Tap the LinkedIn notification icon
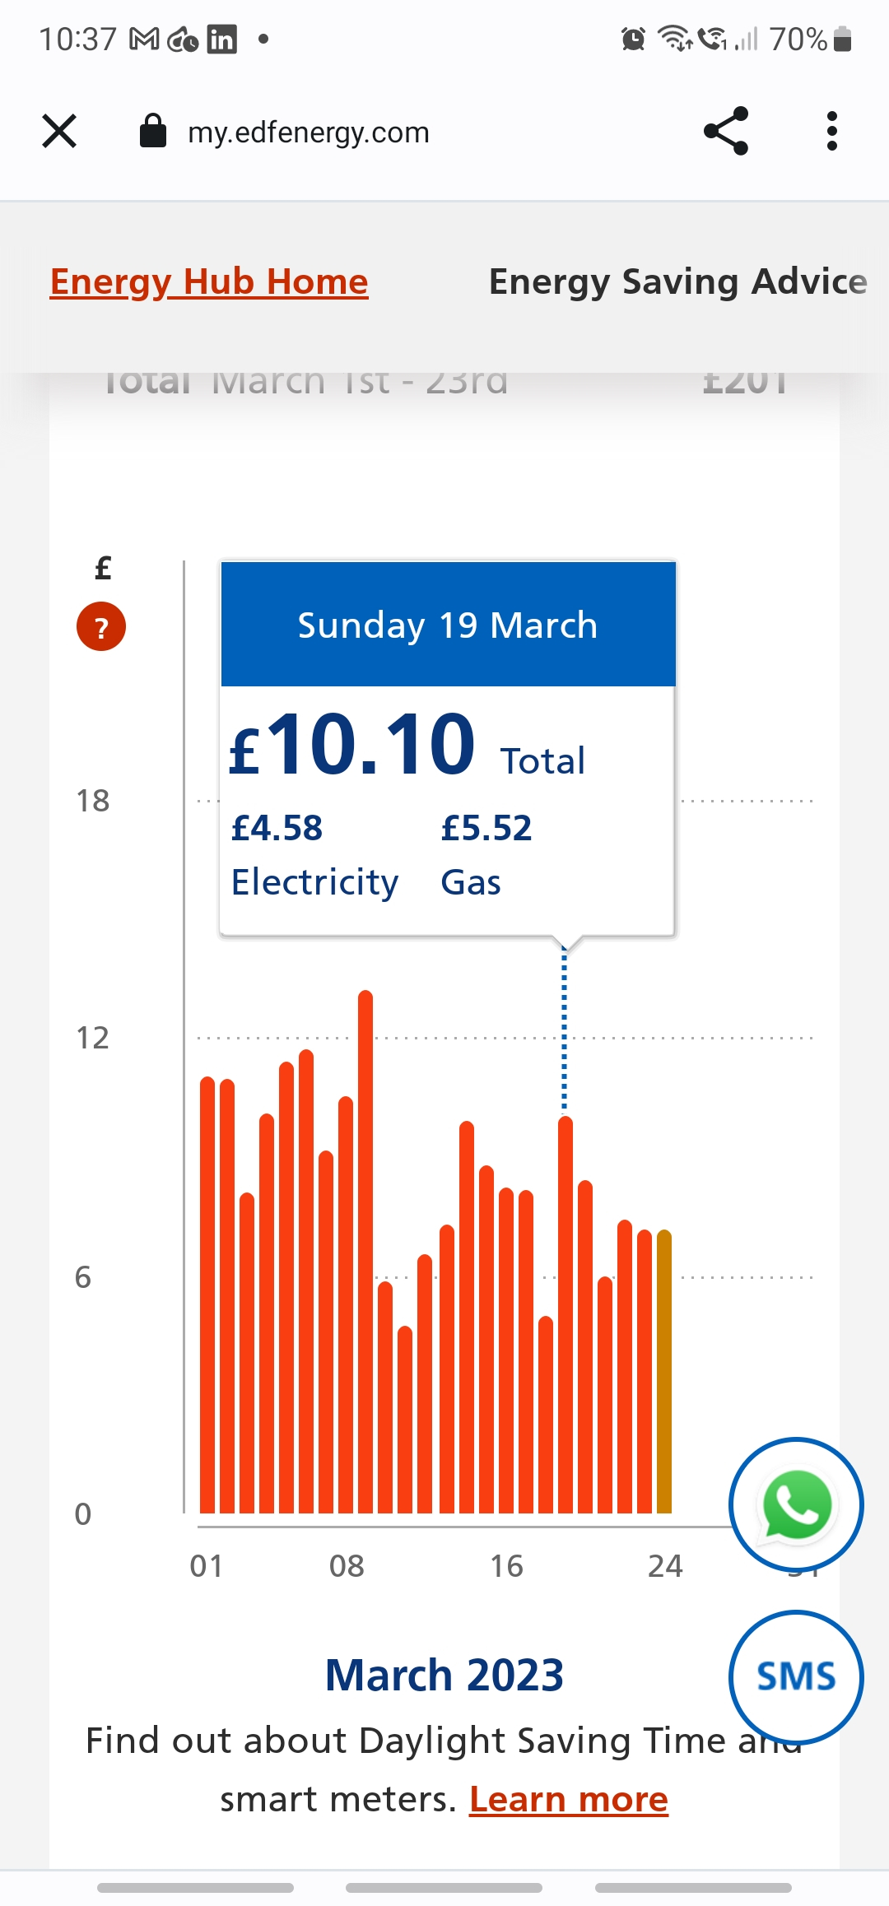This screenshot has width=889, height=1906. 221,40
